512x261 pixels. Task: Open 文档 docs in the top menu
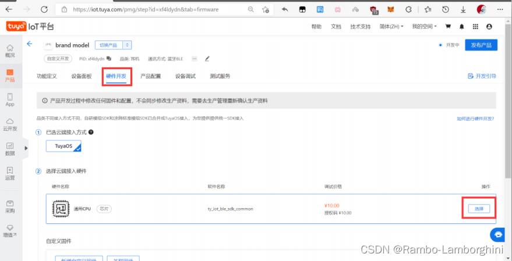tap(336, 27)
